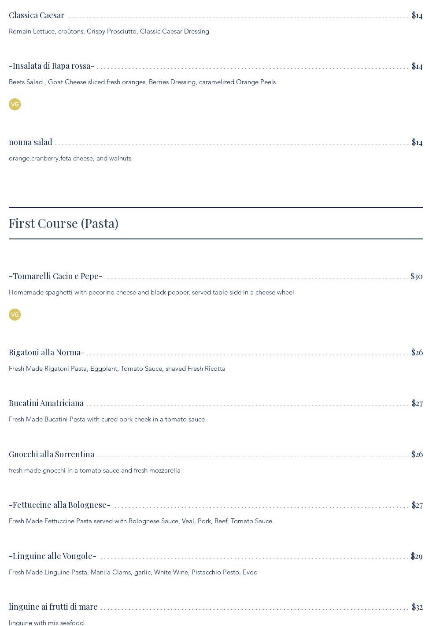Select the Tonnarelli Cacio e Pepe title
The image size is (425, 626).
(55, 276)
